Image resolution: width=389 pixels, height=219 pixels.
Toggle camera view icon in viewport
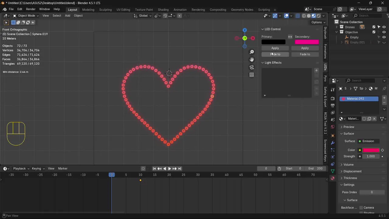pyautogui.click(x=252, y=67)
